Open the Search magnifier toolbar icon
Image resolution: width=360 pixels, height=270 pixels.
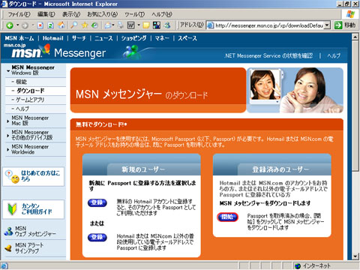pyautogui.click(x=74, y=25)
